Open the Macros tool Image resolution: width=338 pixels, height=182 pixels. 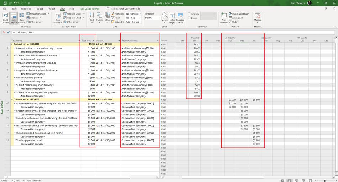point(257,18)
